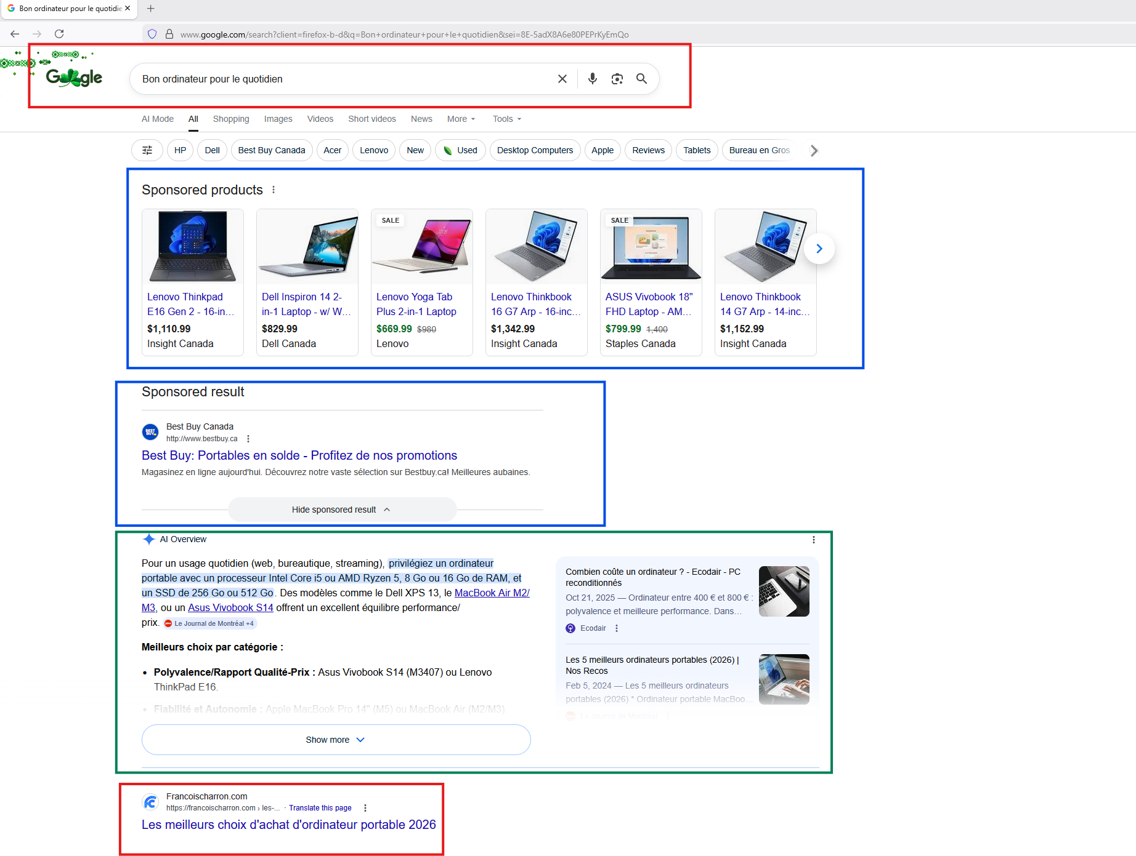This screenshot has height=856, width=1136.
Task: Open tracking protection shield icon
Action: point(152,34)
